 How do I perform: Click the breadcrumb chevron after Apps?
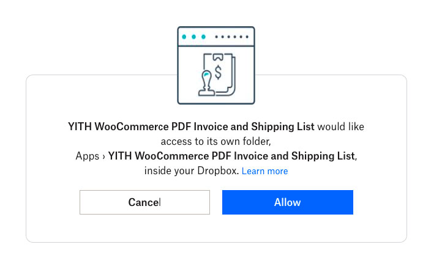pos(103,156)
